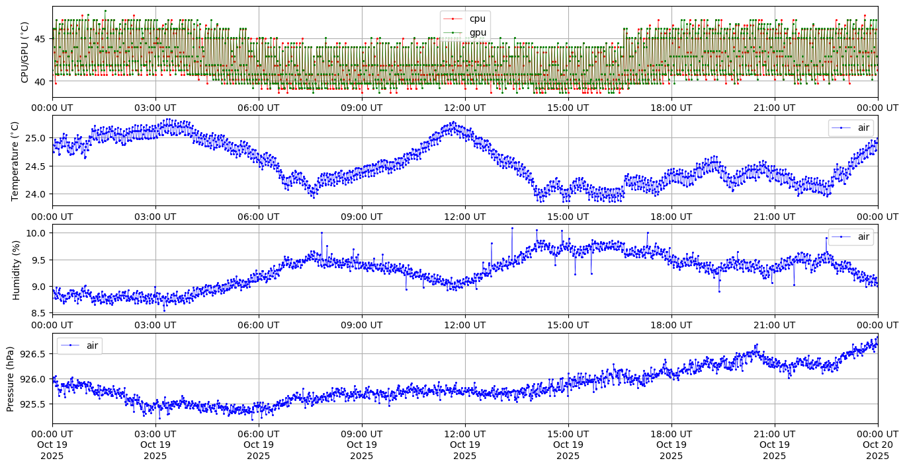
Task: Click the "Oct 20" date label
Action: coord(878,445)
